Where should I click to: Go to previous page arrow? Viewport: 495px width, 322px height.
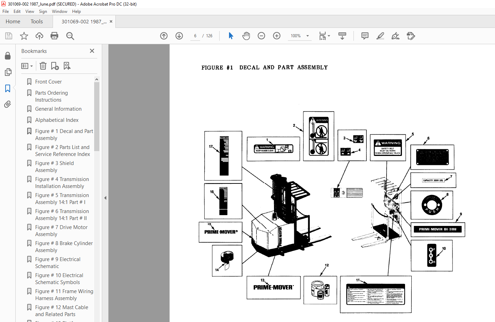164,36
